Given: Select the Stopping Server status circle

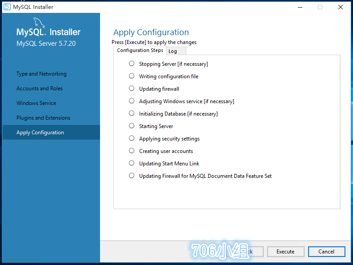Looking at the screenshot, I should 132,64.
